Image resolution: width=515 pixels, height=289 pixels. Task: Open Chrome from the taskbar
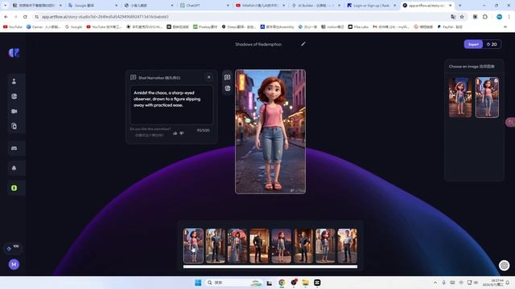pyautogui.click(x=282, y=283)
